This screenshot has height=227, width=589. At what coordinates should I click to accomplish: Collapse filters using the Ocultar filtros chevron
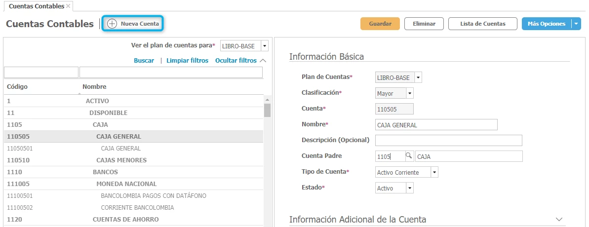click(x=263, y=60)
